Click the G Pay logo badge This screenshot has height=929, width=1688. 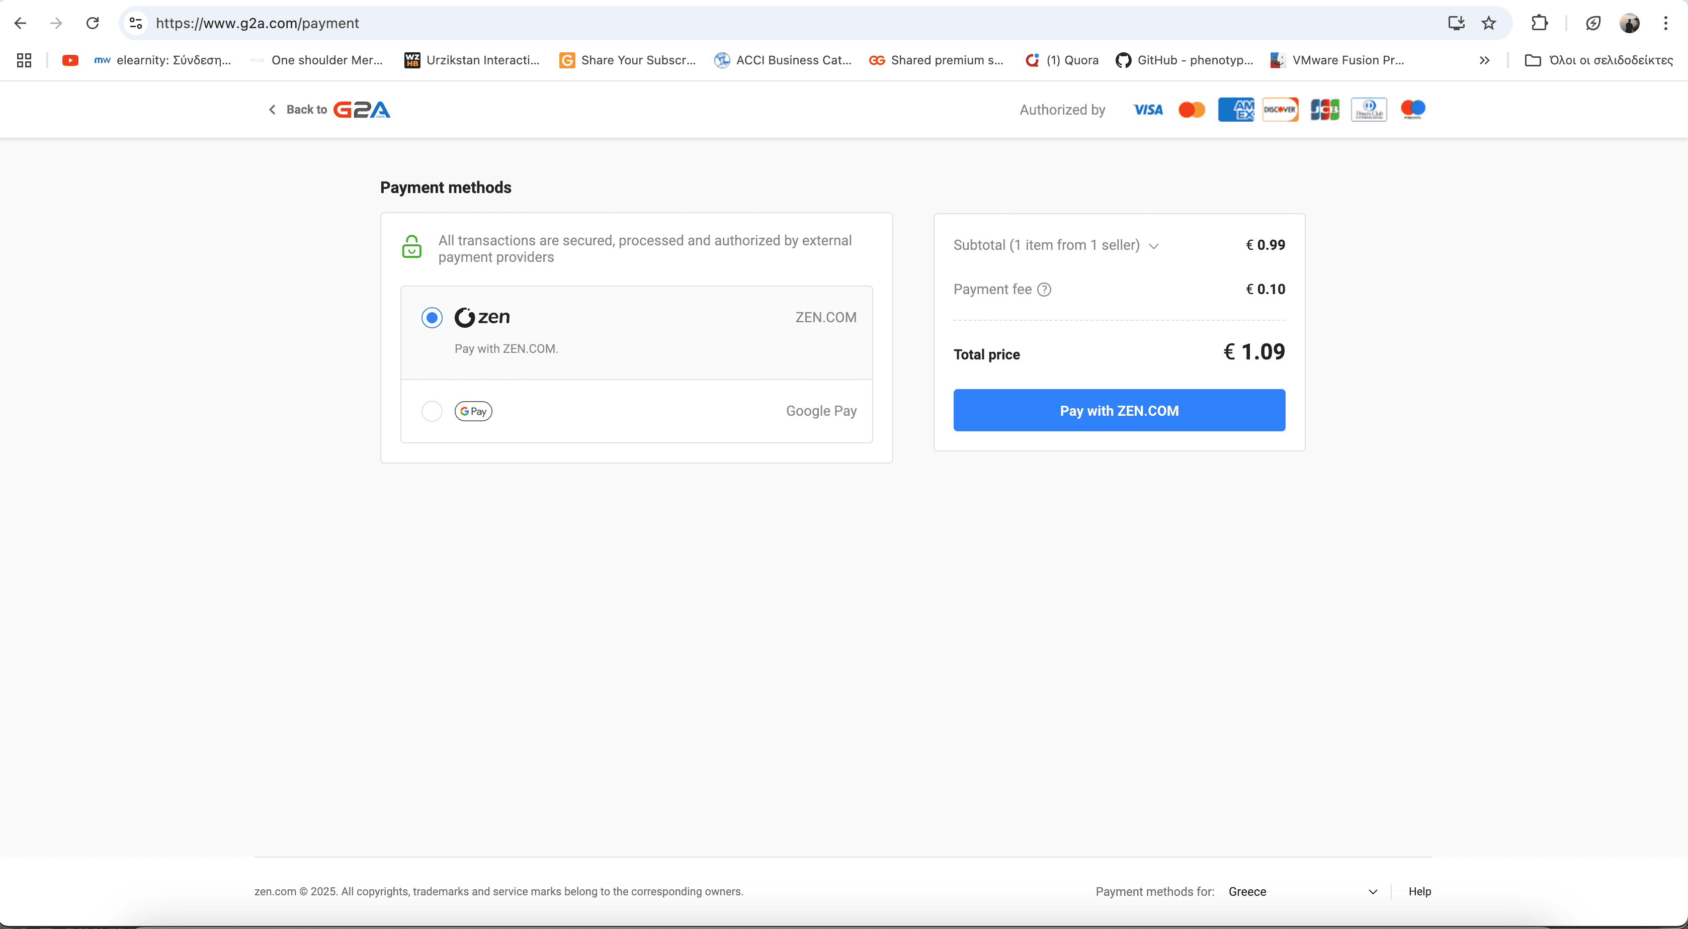(473, 411)
